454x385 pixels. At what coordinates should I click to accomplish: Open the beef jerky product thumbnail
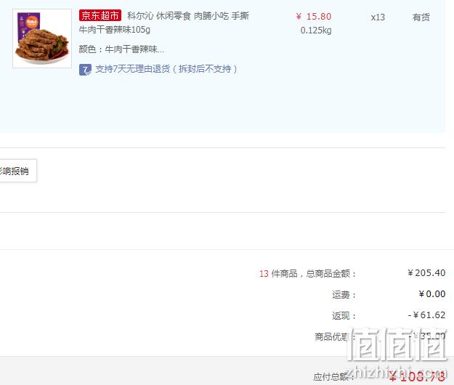click(42, 38)
